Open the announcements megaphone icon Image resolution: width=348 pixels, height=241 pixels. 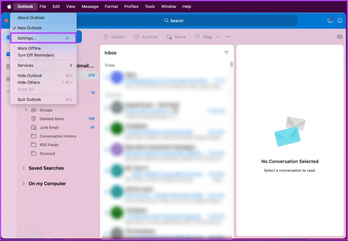tap(330, 20)
